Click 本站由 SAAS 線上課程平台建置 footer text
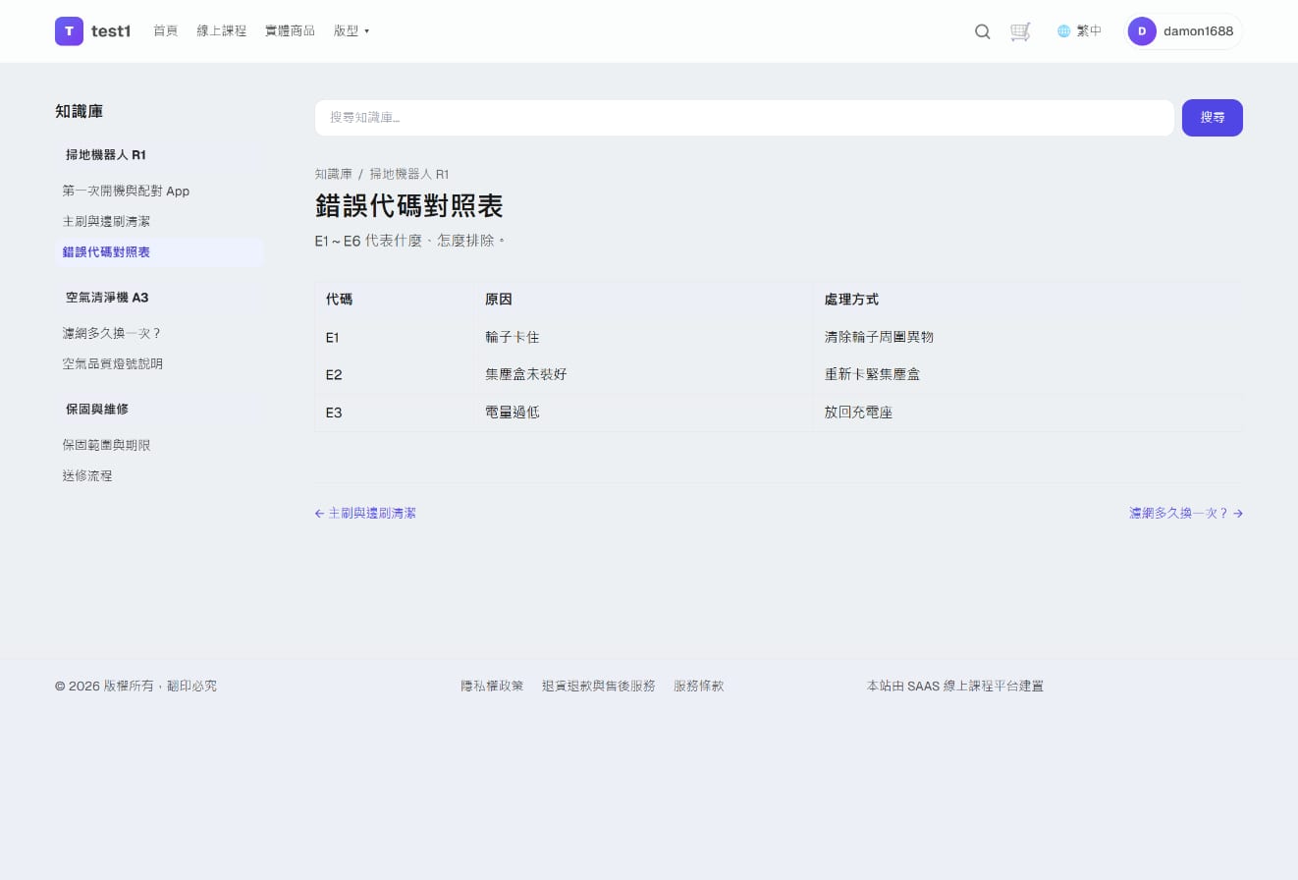Image resolution: width=1298 pixels, height=880 pixels. click(x=955, y=687)
